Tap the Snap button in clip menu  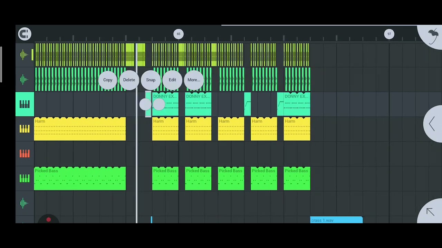point(151,80)
